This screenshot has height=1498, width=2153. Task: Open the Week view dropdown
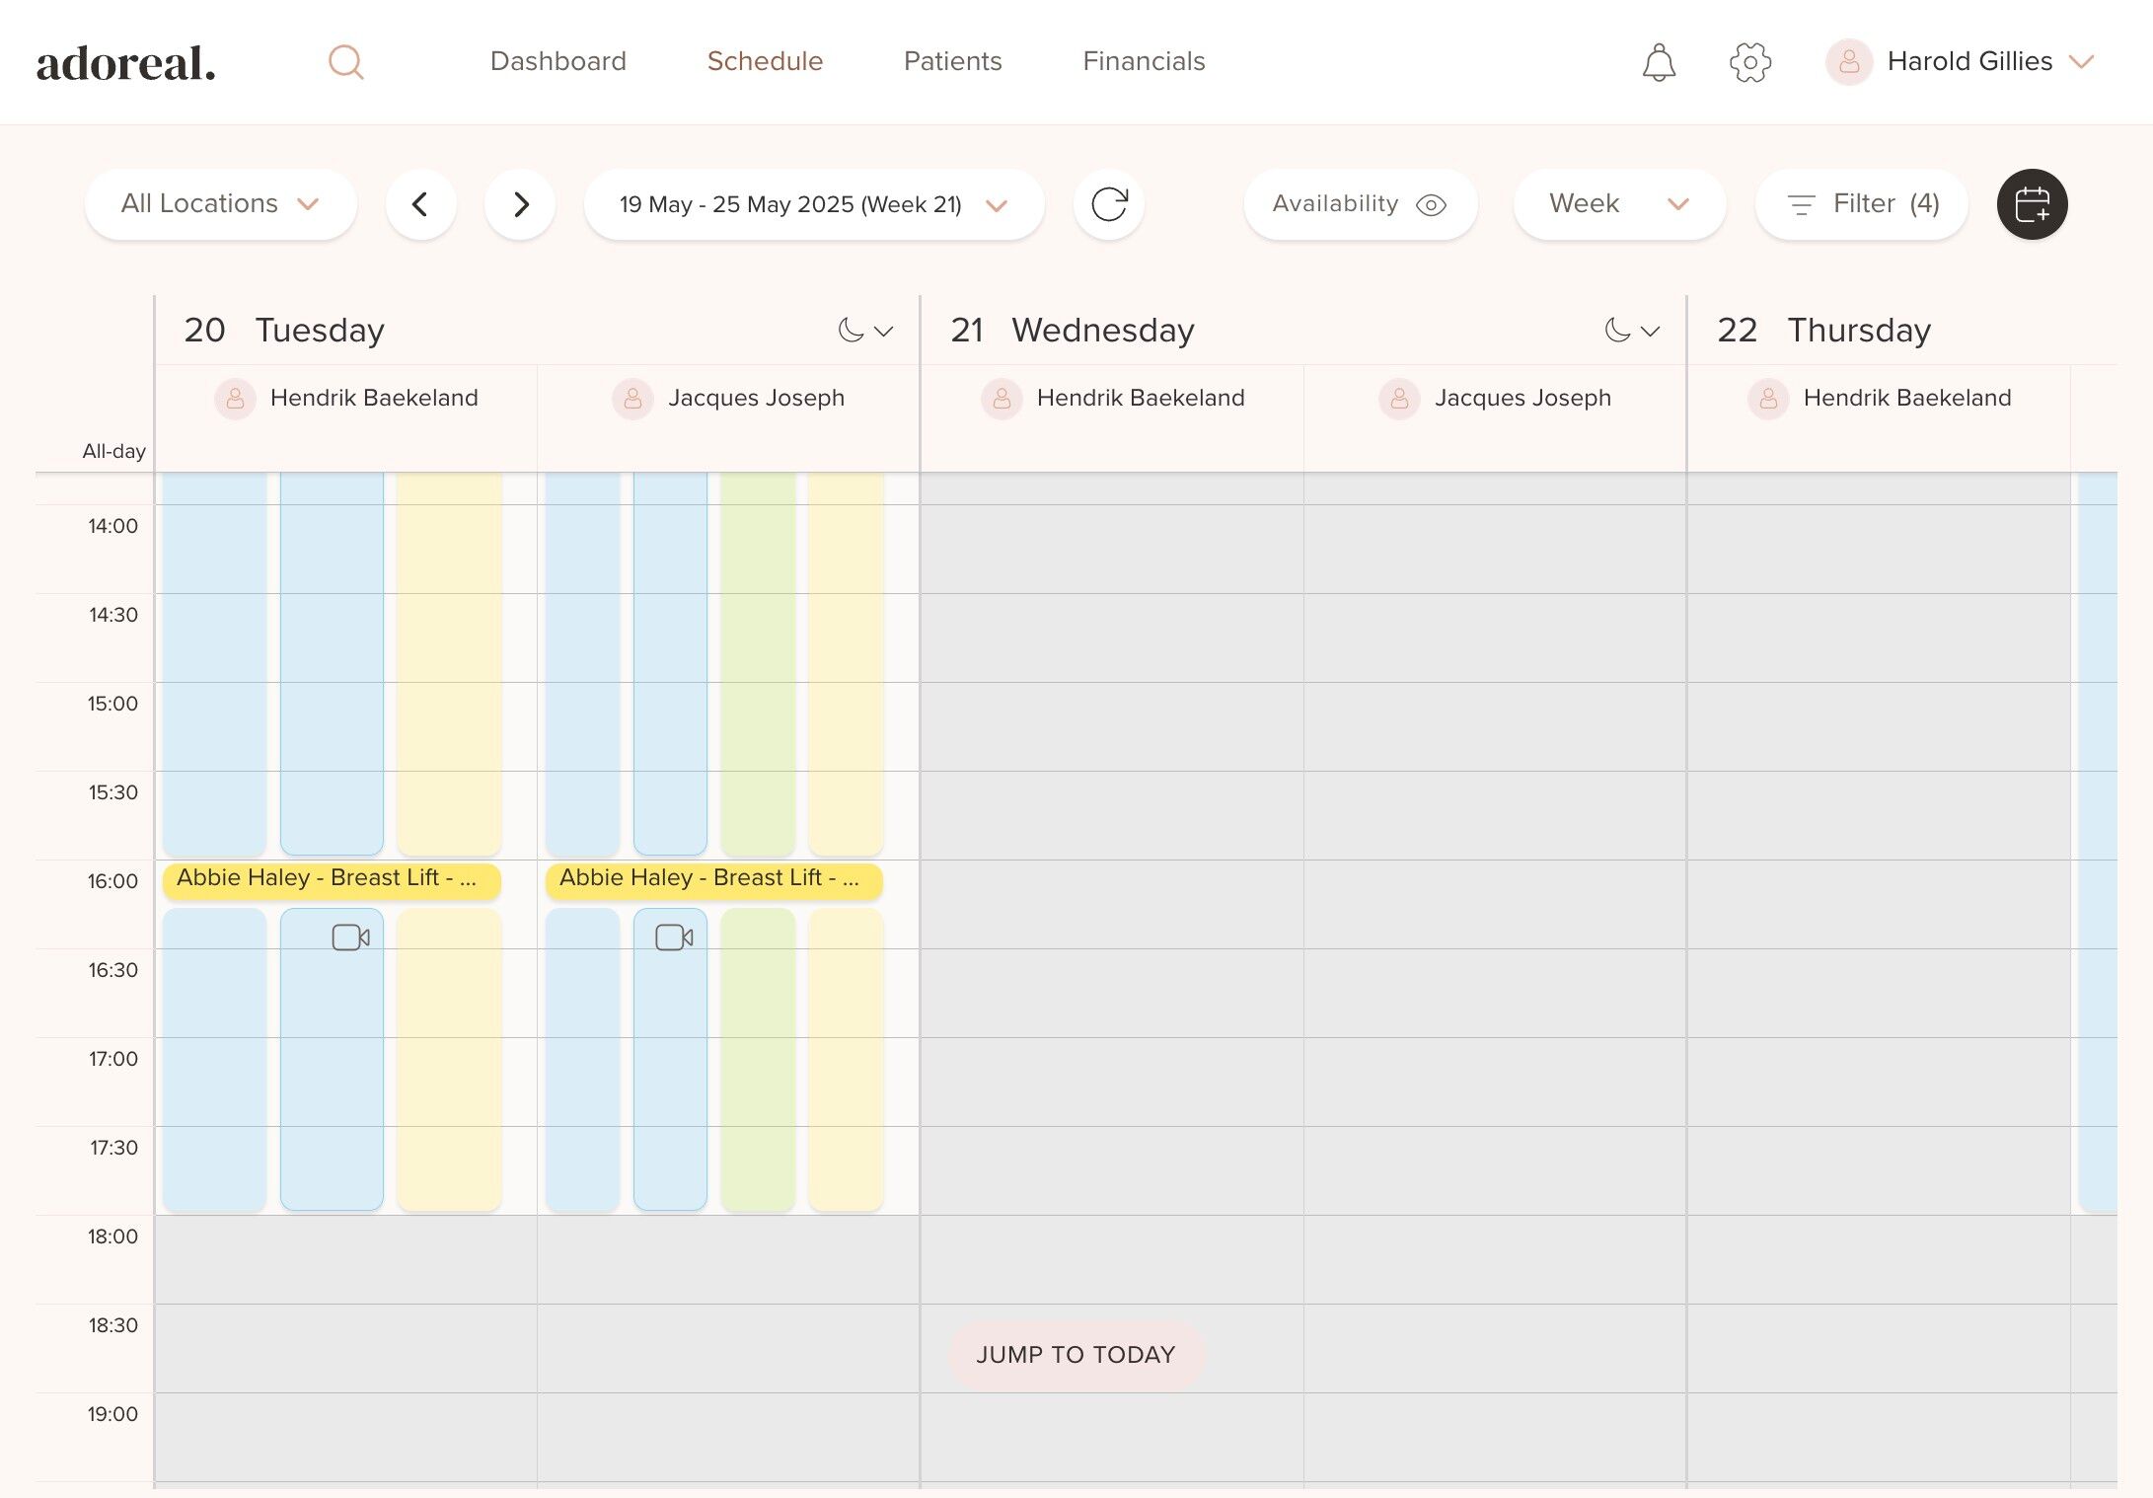tap(1618, 204)
